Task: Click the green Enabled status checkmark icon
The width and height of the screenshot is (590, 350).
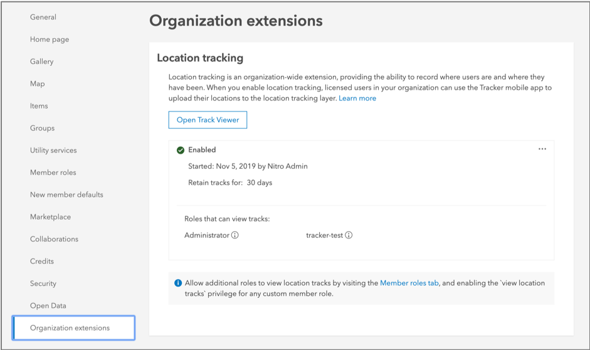Action: [181, 151]
